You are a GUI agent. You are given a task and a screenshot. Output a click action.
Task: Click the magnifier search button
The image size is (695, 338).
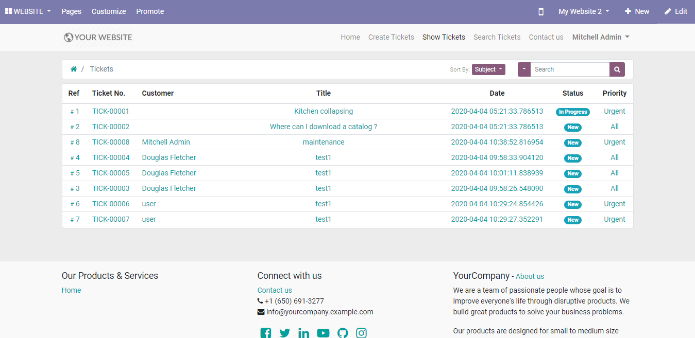[617, 69]
